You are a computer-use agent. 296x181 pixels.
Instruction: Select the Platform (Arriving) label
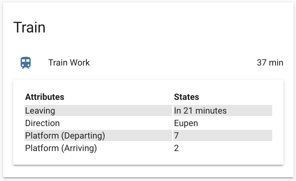pos(61,148)
